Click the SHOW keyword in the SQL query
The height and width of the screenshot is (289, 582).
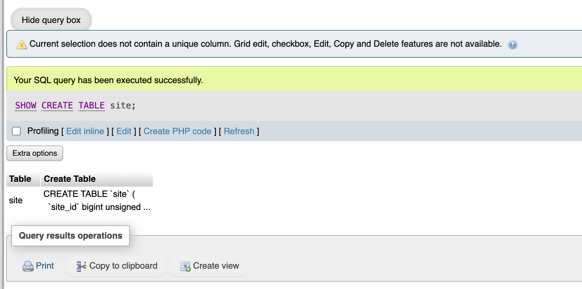(x=26, y=105)
